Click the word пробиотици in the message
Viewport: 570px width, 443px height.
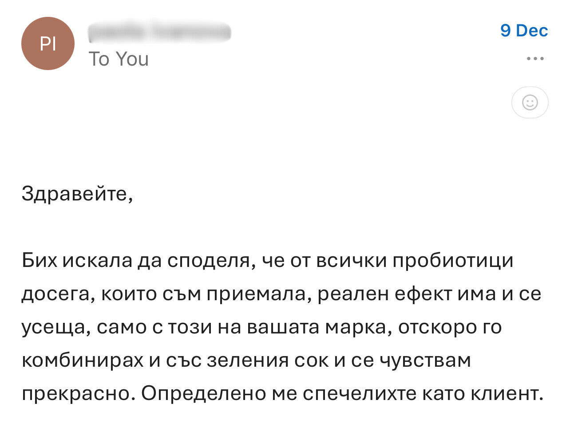click(455, 261)
